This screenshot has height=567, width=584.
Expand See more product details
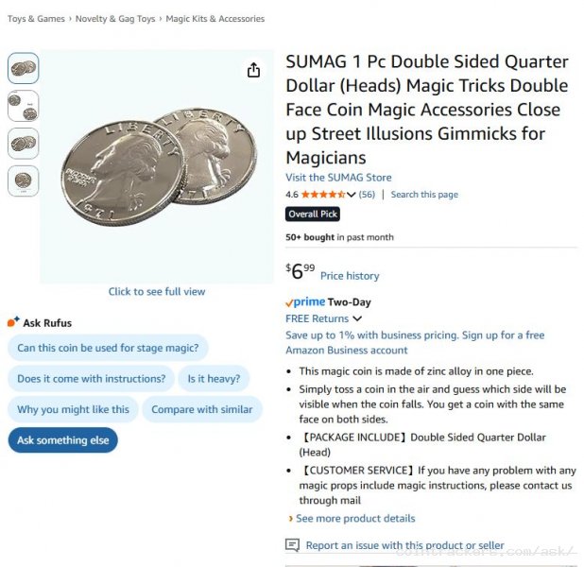(352, 518)
